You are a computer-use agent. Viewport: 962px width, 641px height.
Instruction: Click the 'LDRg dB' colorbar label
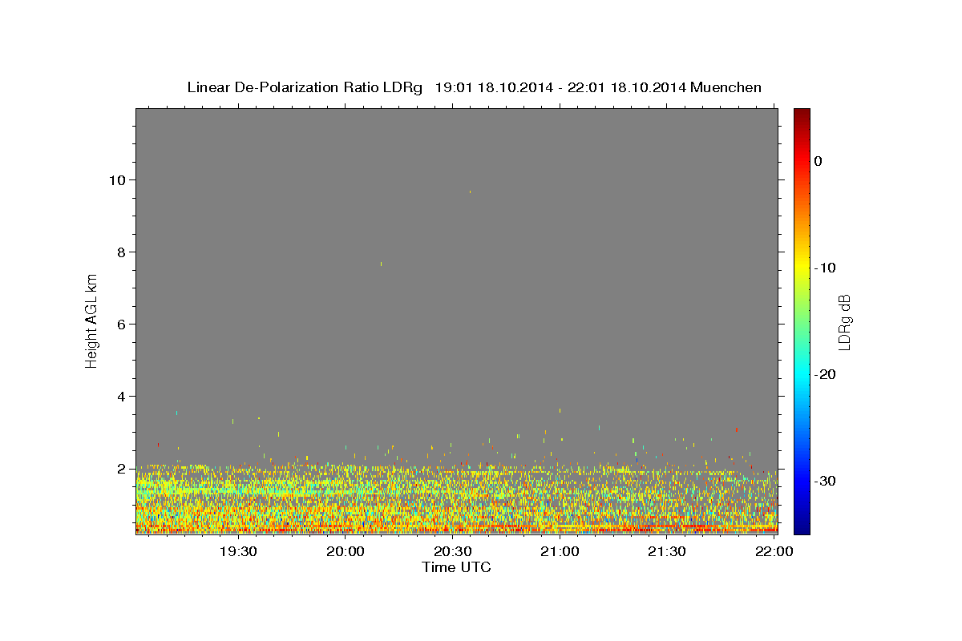tap(844, 322)
